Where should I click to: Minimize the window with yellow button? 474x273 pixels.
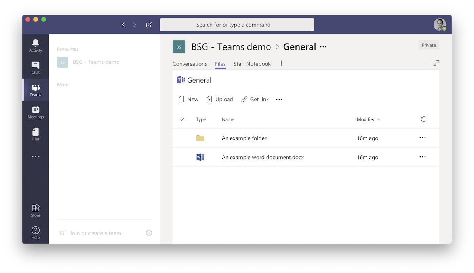36,19
